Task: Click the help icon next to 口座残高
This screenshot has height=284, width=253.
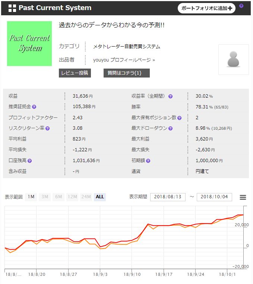Action: 29,161
